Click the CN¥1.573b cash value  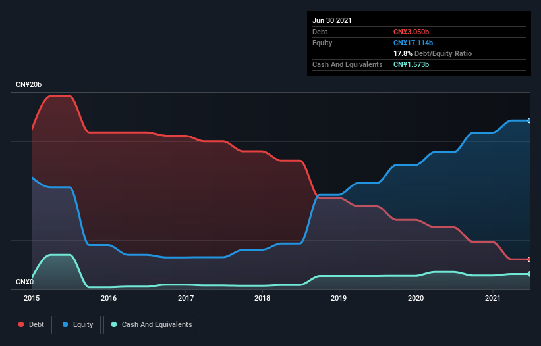(411, 64)
